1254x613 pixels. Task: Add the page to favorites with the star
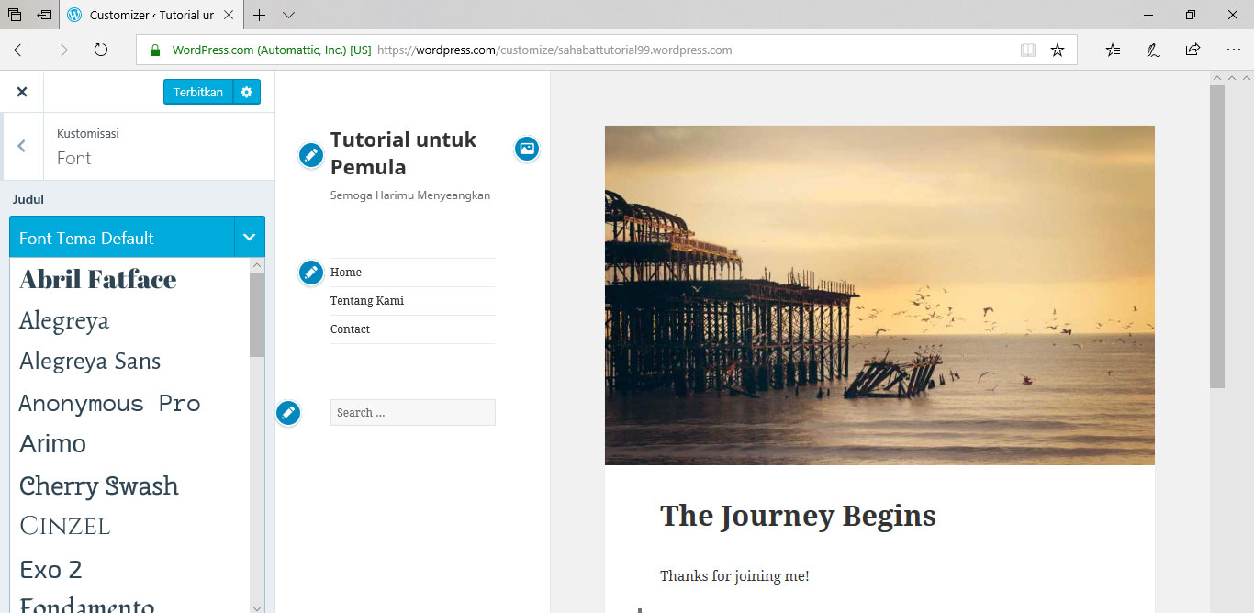1058,50
